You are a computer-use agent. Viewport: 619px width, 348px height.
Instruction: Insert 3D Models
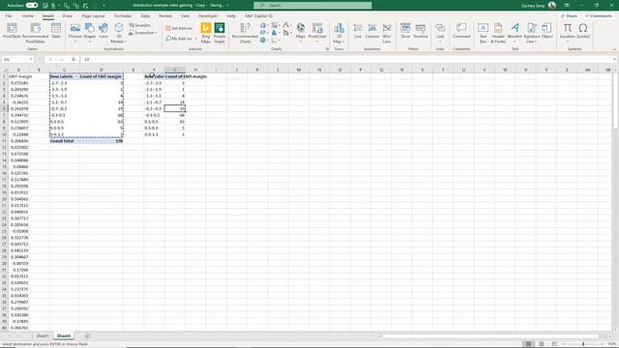pos(118,33)
